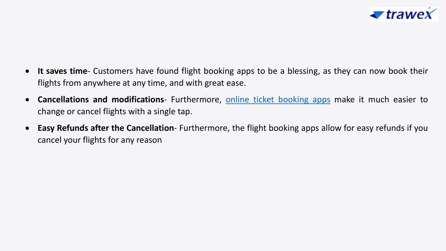Open the online ticket booking apps link
Image resolution: width=446 pixels, height=251 pixels.
pos(278,100)
